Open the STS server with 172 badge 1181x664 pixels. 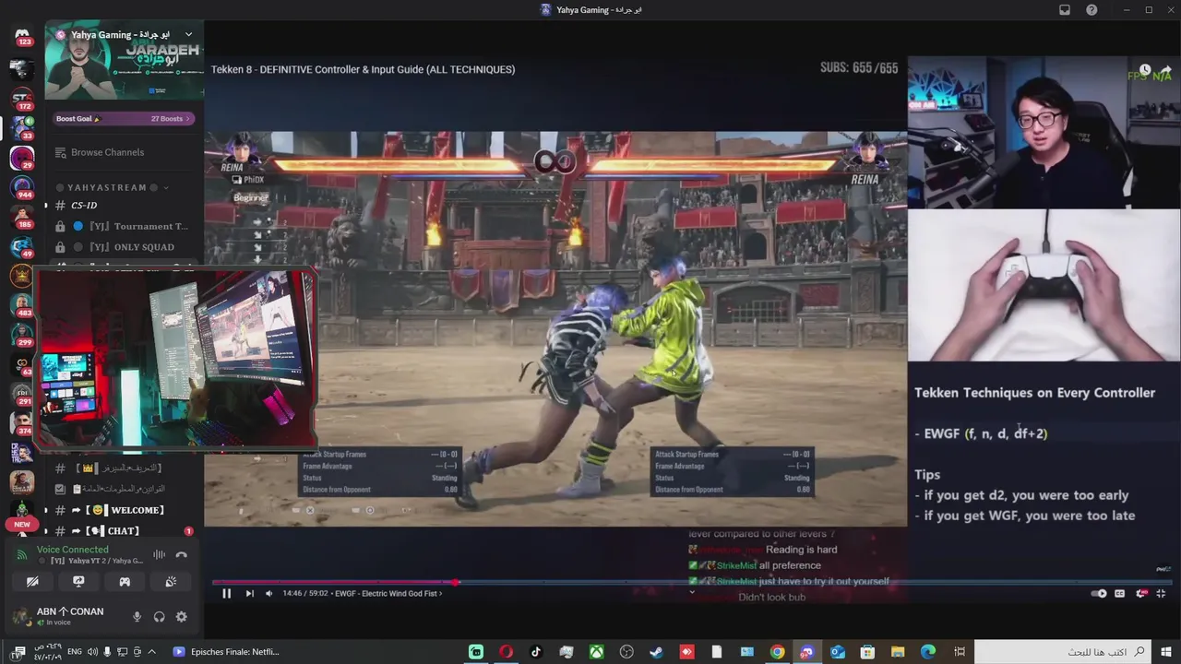click(x=22, y=99)
